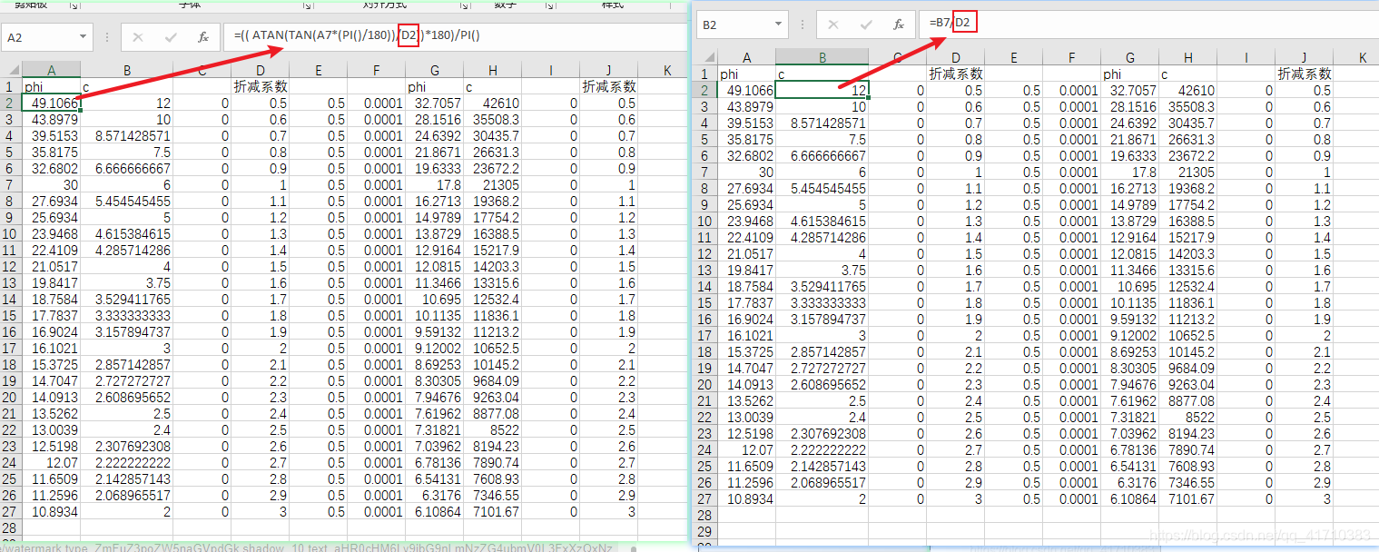Image resolution: width=1379 pixels, height=552 pixels.
Task: Click cell H27 7101.67 in the left window
Action: 493,512
